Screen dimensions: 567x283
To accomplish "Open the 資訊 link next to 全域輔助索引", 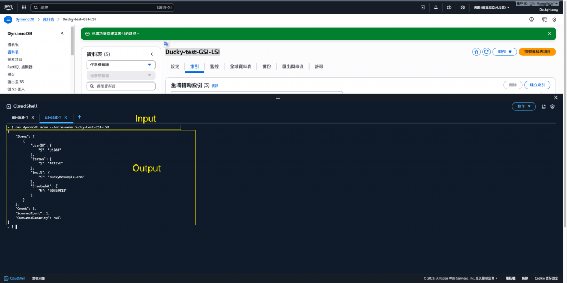I will click(x=215, y=85).
